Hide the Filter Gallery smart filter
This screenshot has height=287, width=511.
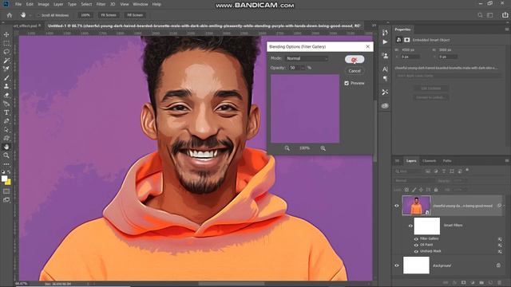point(416,239)
